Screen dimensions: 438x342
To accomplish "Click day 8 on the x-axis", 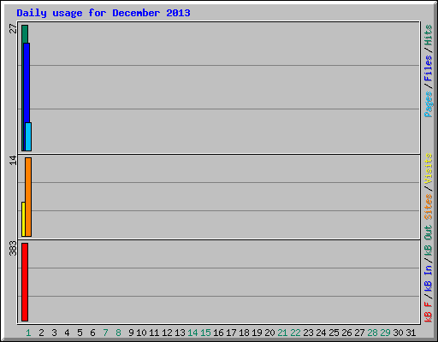I will coord(118,333).
